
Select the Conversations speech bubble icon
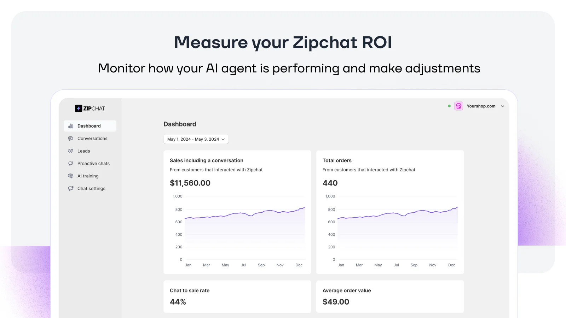coord(71,138)
